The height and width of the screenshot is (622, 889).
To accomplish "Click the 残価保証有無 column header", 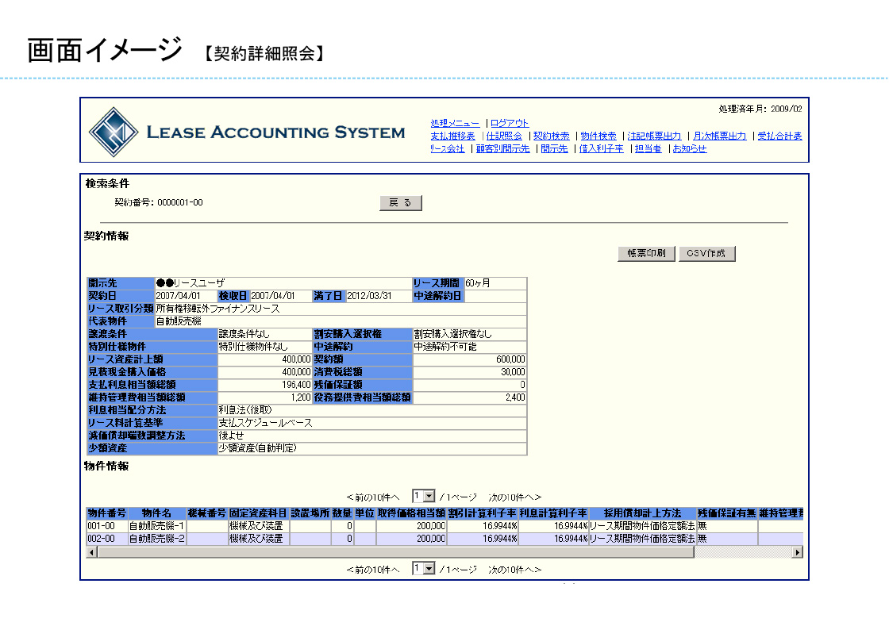I will (727, 513).
